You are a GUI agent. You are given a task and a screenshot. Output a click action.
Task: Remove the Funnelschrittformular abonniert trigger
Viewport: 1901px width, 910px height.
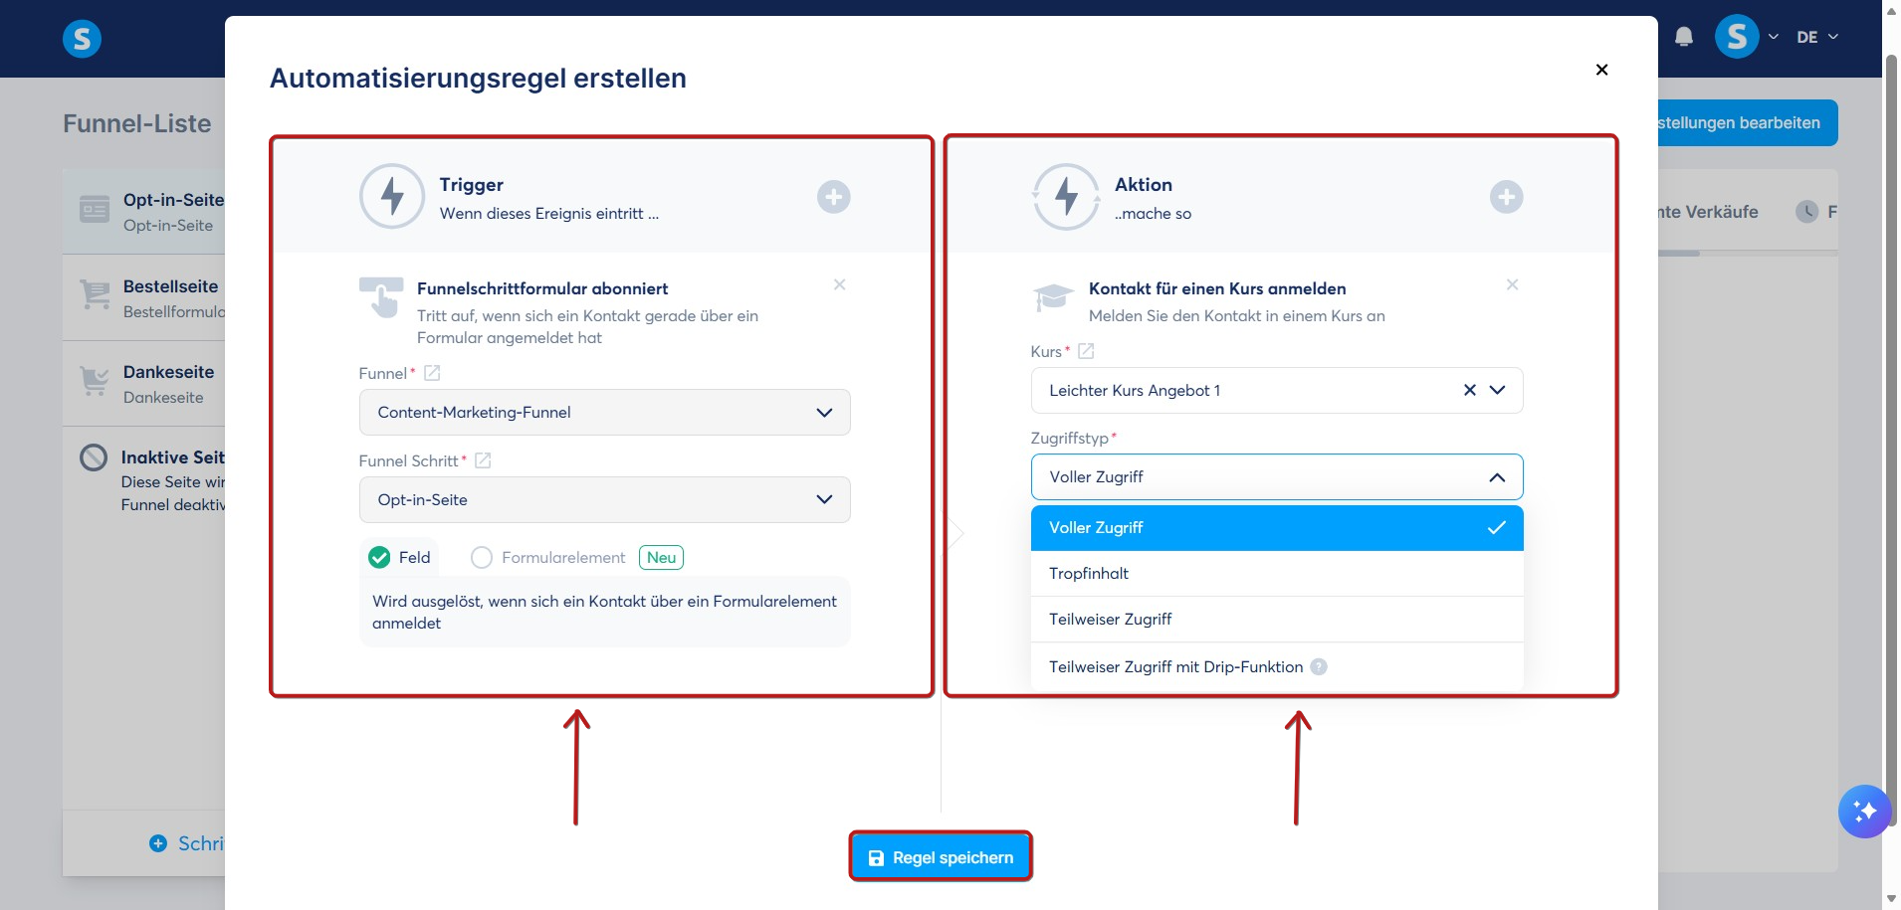coord(840,284)
